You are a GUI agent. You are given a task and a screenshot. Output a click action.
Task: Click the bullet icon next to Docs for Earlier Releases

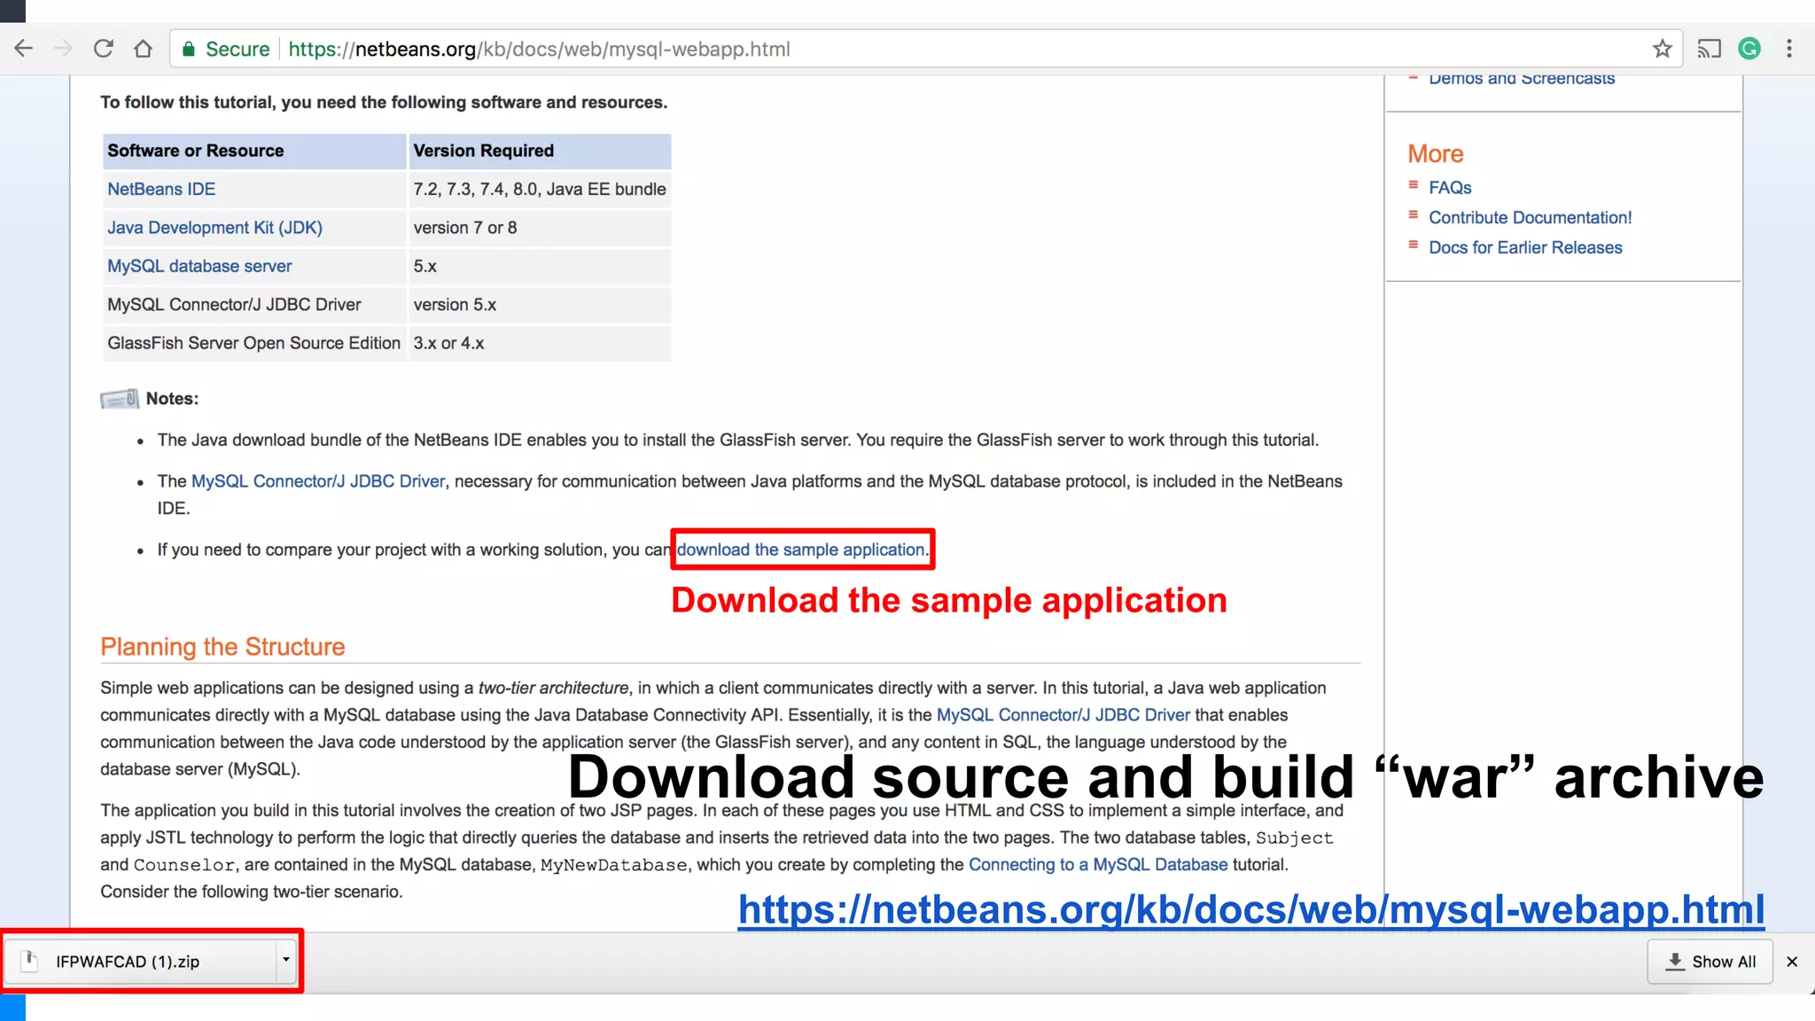(x=1414, y=245)
